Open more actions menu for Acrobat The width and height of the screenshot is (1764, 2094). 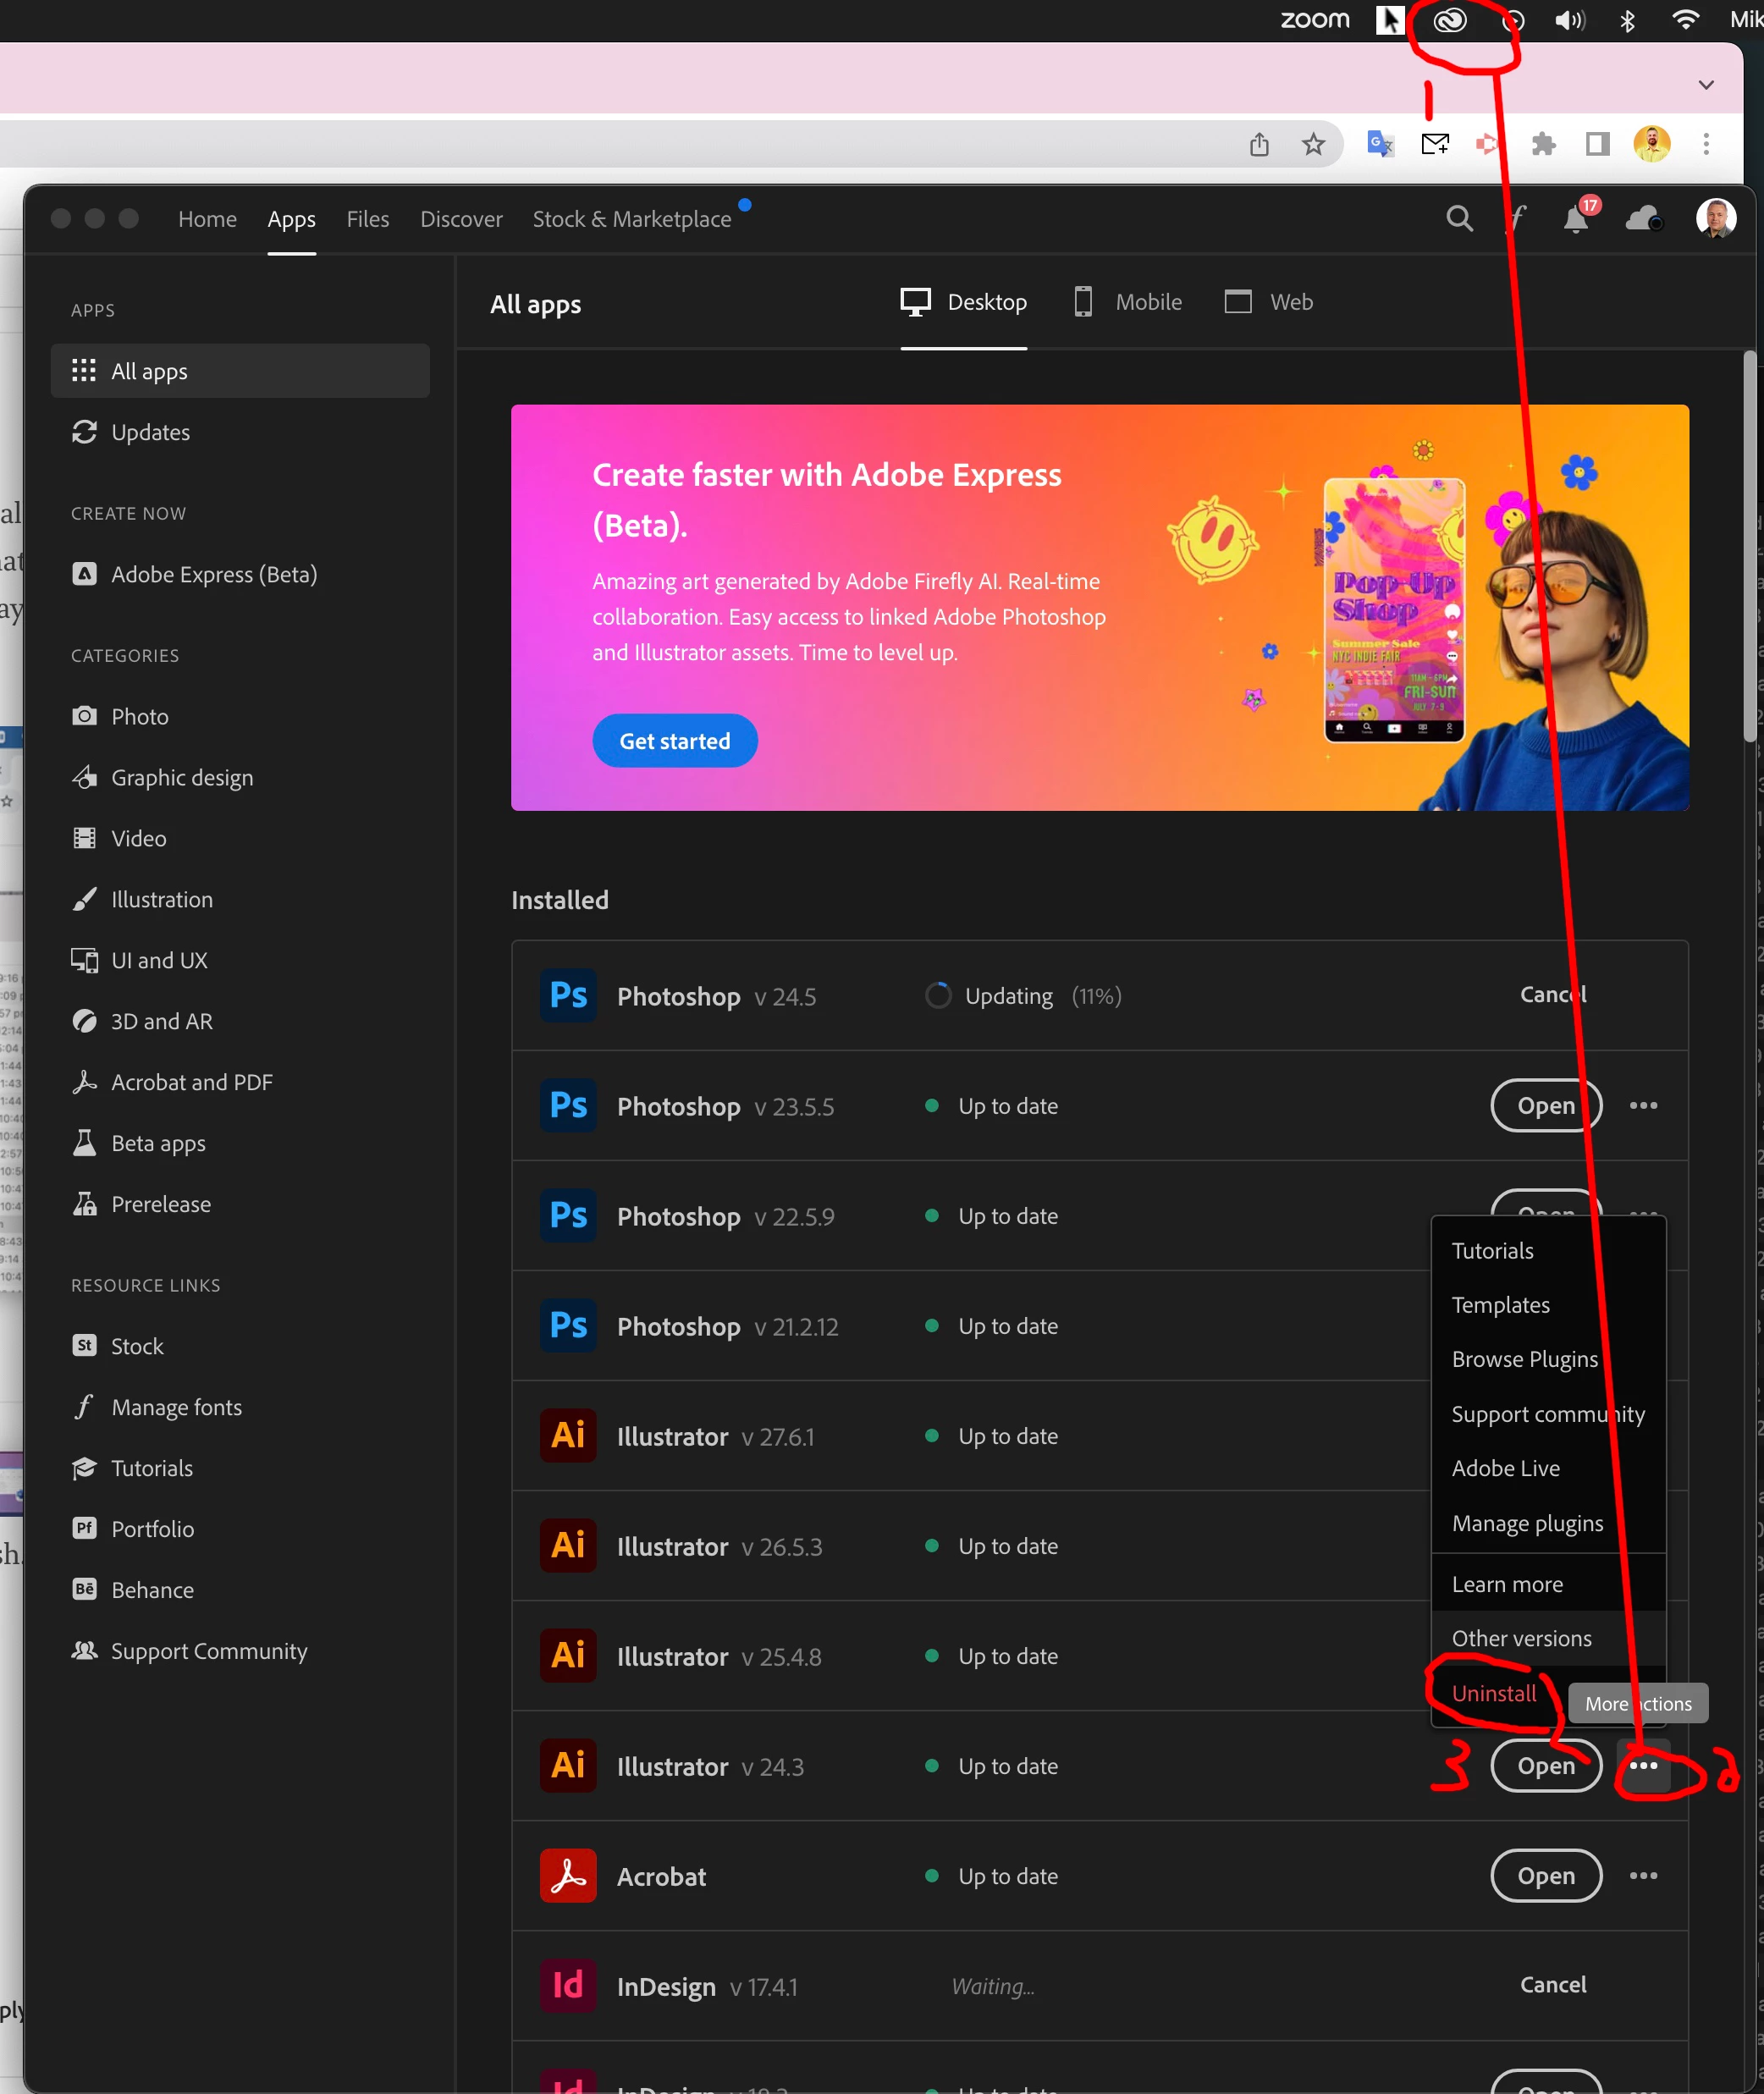pos(1643,1875)
